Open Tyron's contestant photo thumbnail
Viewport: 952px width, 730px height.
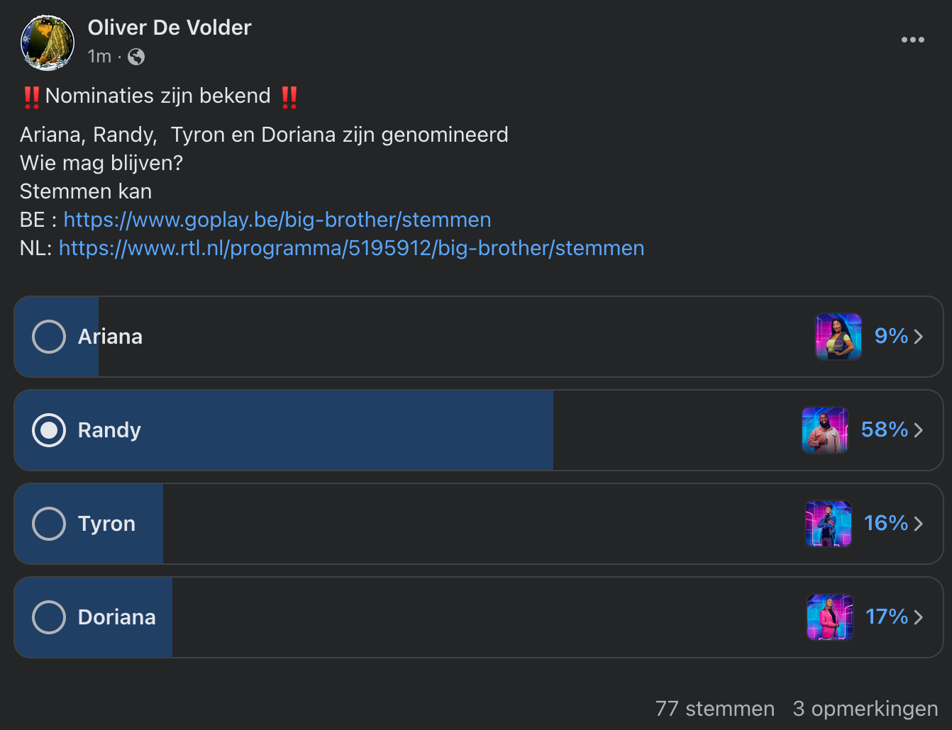coord(829,524)
